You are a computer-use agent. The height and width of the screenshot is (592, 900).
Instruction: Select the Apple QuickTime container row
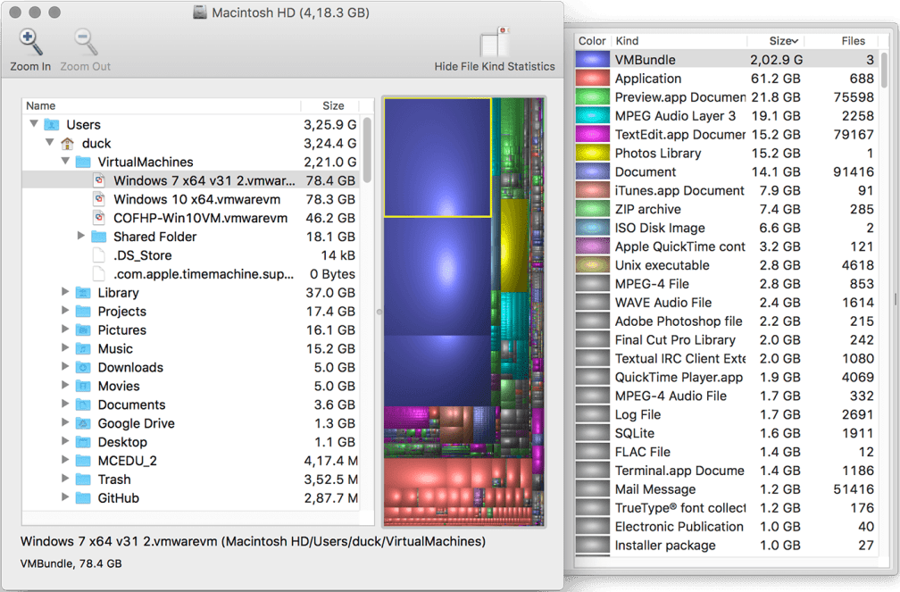click(x=727, y=246)
